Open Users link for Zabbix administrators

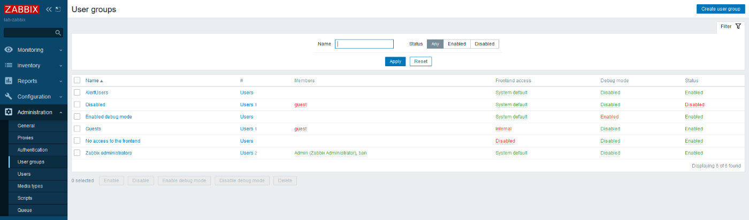tap(247, 153)
